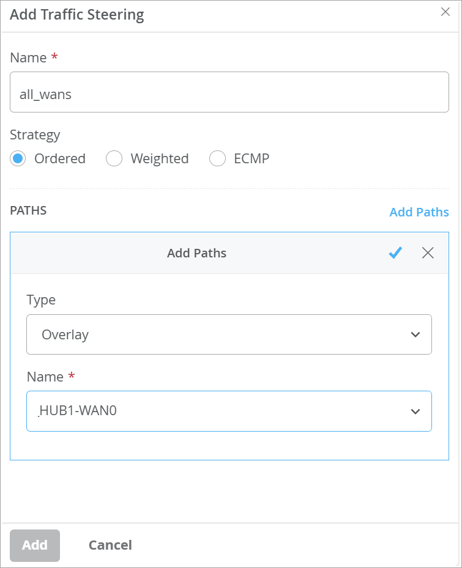The image size is (462, 568).
Task: Select the Ordered strategy radio button
Action: pyautogui.click(x=18, y=159)
